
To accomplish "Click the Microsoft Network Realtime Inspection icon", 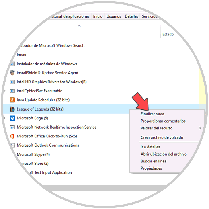I will pos(12,127).
